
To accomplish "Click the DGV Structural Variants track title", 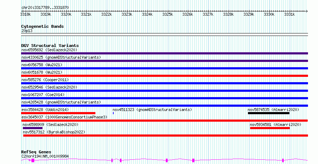I will (x=50, y=46).
